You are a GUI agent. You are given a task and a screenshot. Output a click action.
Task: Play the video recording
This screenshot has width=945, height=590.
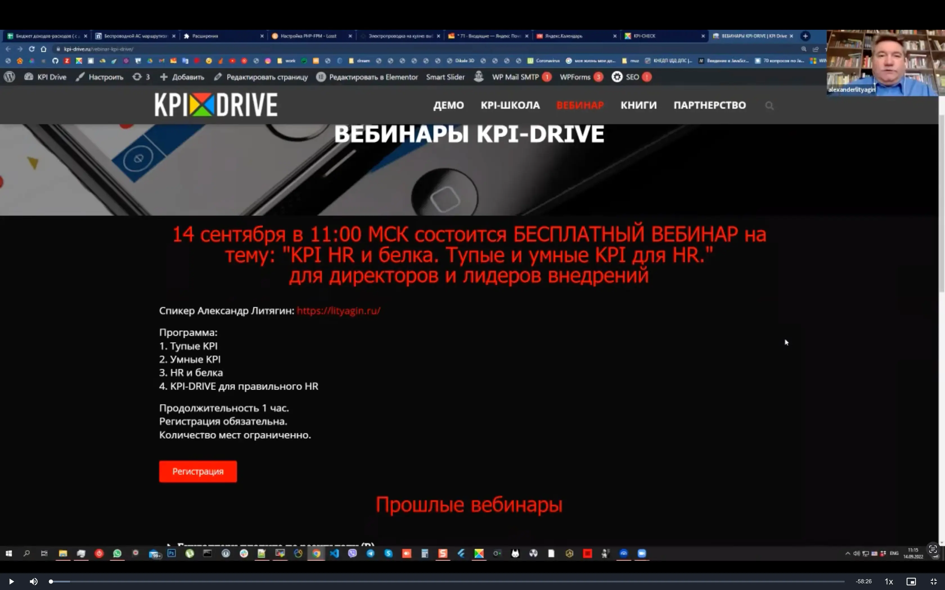click(x=11, y=581)
